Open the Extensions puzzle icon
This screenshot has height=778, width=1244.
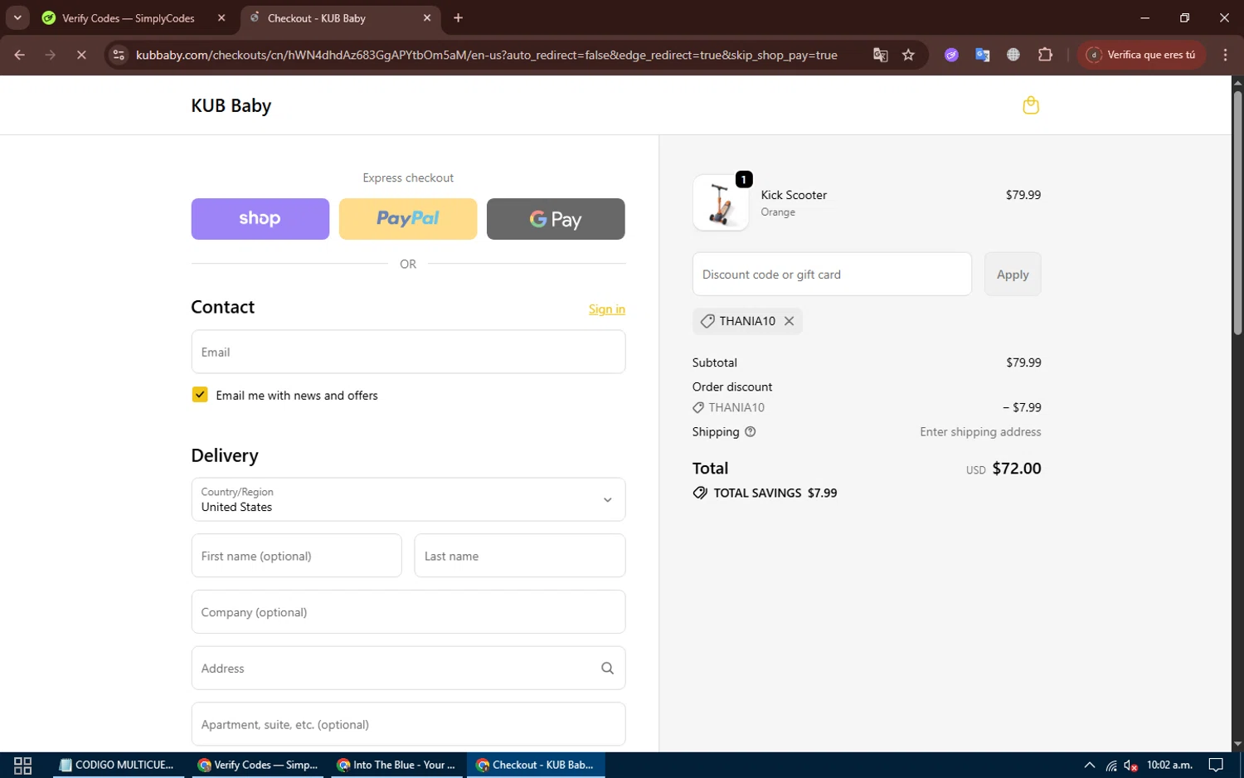[1045, 55]
